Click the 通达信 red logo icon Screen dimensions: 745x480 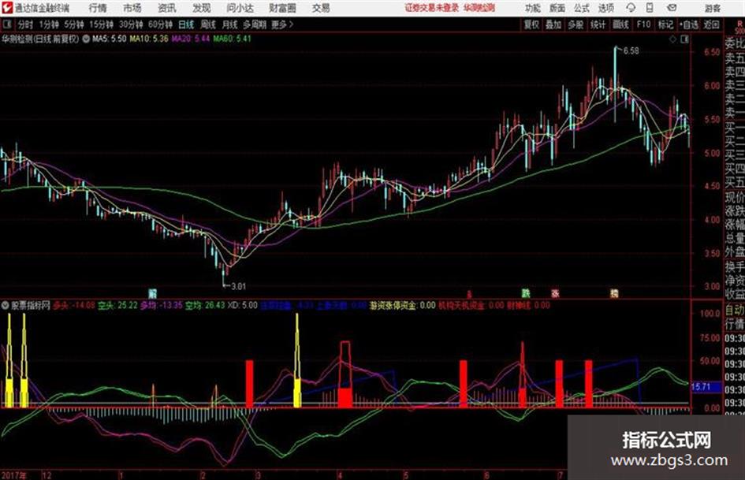point(7,8)
